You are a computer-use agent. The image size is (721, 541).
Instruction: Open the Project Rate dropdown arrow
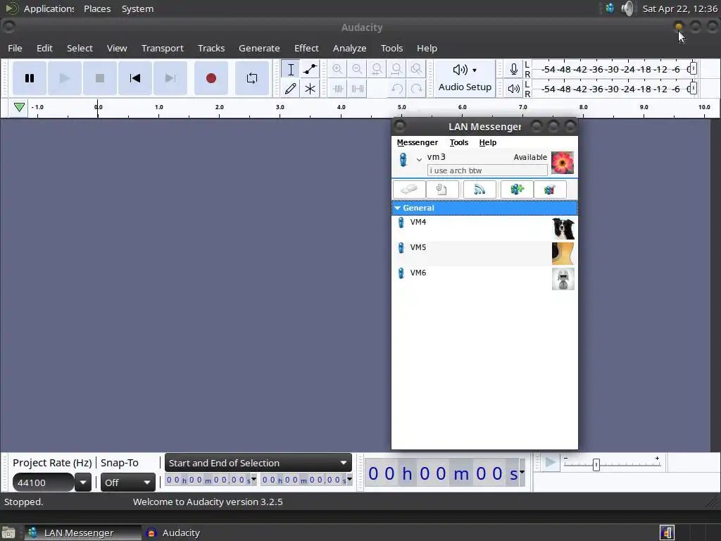click(83, 483)
